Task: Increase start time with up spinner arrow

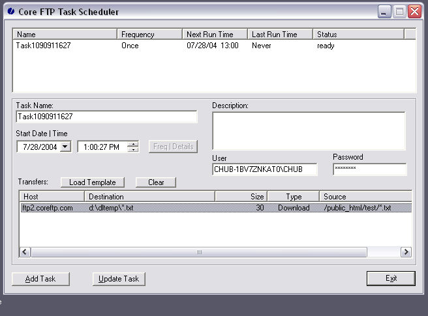Action: 133,144
